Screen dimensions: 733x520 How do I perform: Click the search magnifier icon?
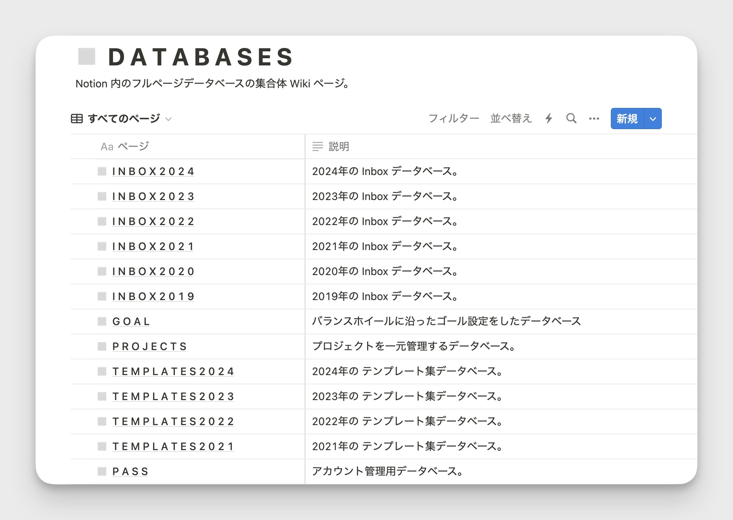[x=571, y=119]
